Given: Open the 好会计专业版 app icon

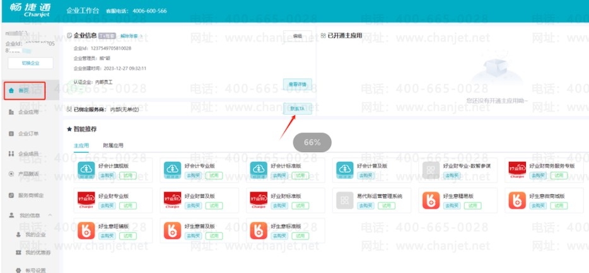Looking at the screenshot, I should [x=172, y=170].
